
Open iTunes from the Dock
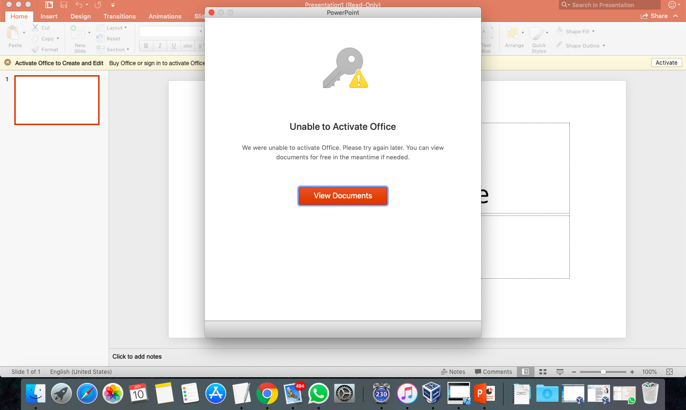pyautogui.click(x=407, y=394)
